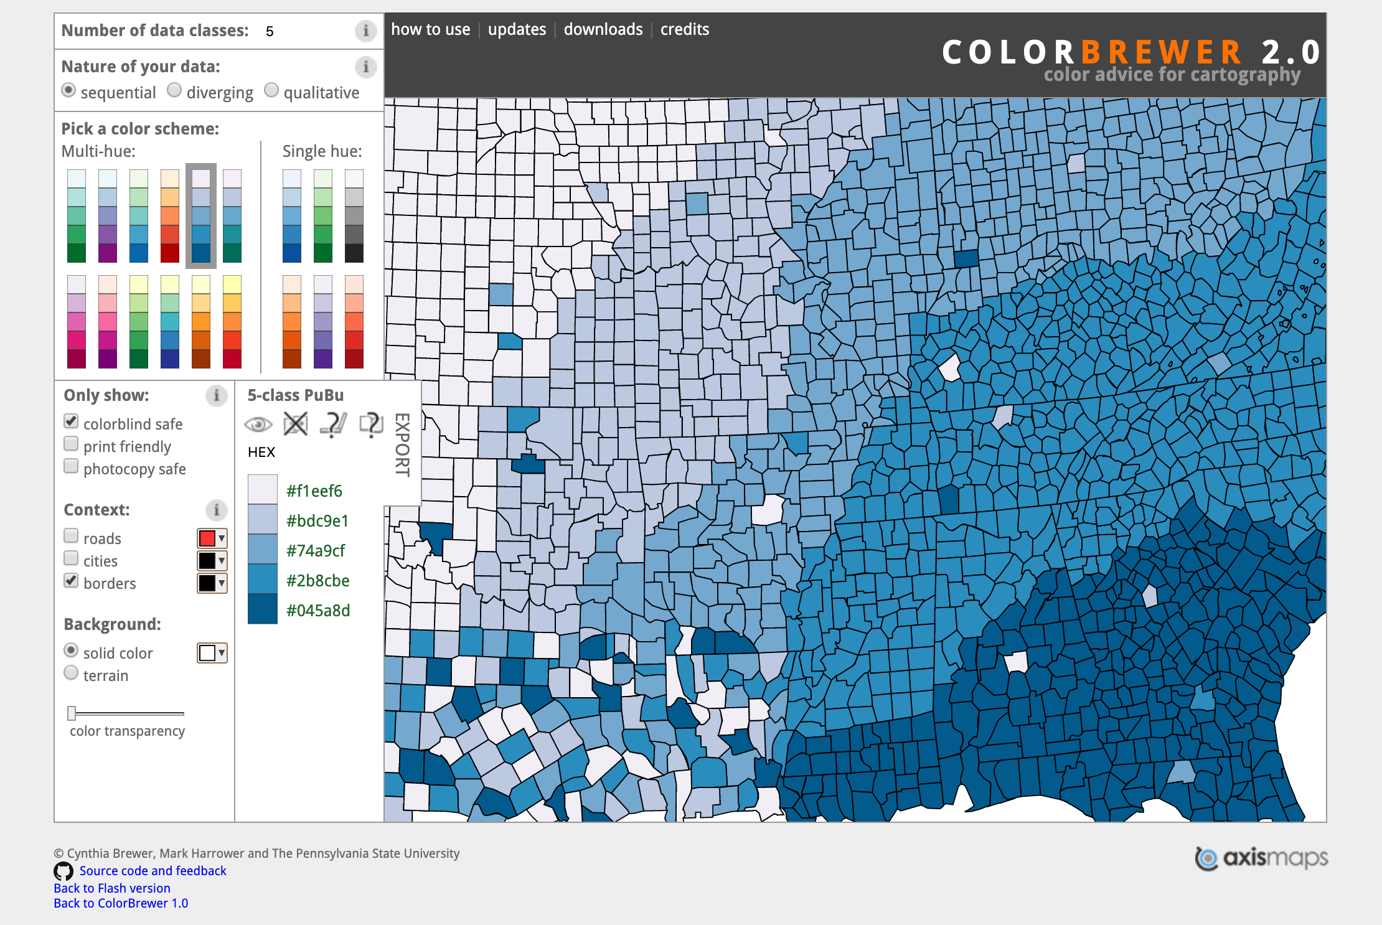This screenshot has height=925, width=1382.
Task: Enable the cities context checkbox
Action: tap(71, 558)
